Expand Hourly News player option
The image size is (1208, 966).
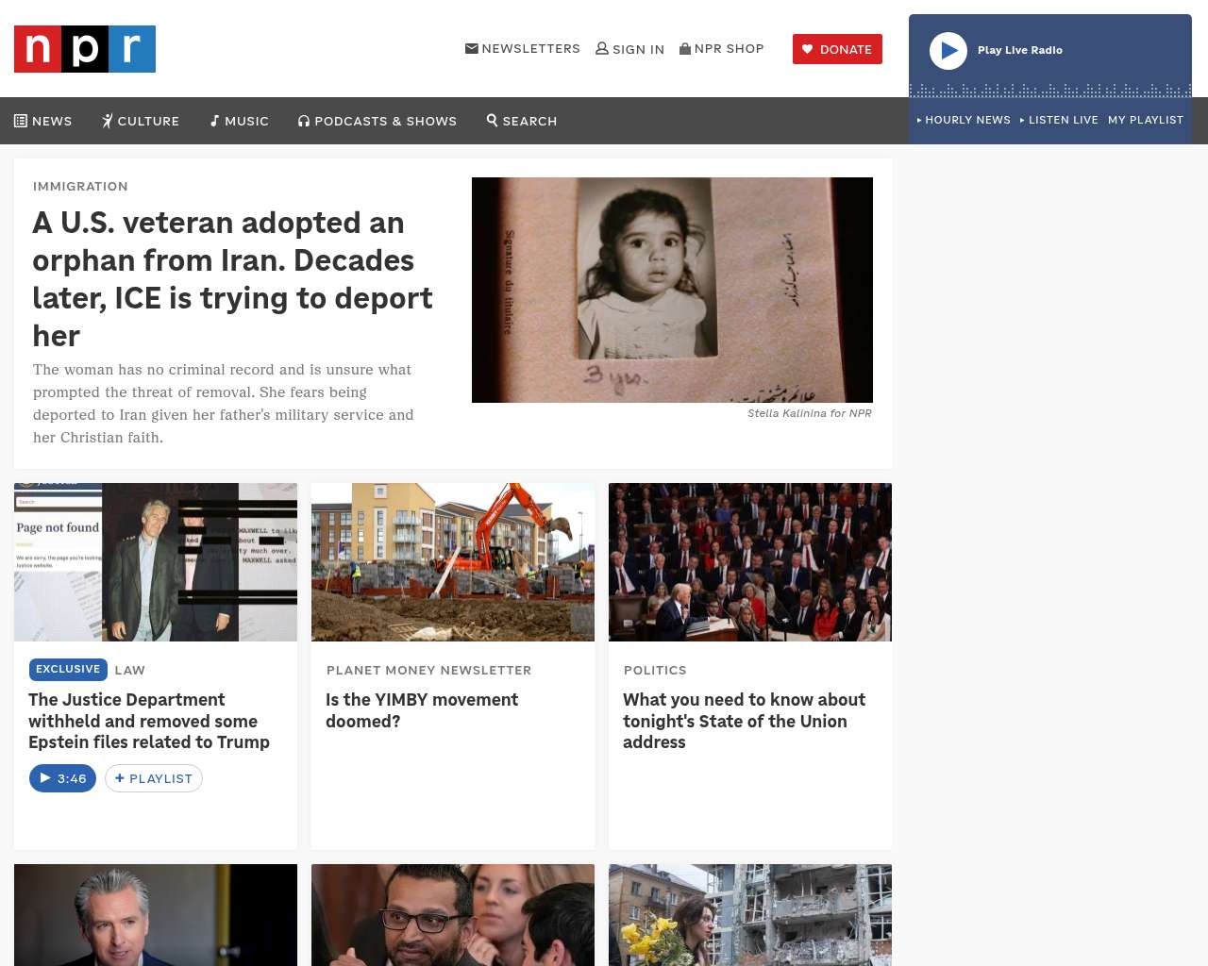[x=964, y=120]
